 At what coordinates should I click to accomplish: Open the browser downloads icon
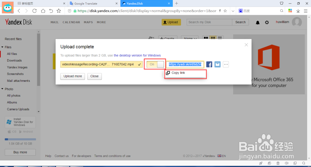pos(298,11)
